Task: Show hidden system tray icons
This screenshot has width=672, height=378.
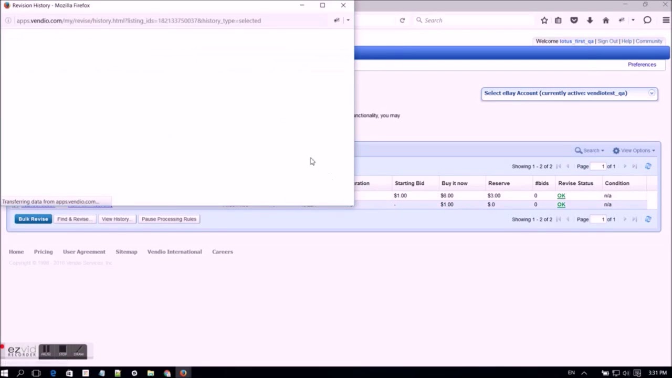Action: [584, 373]
